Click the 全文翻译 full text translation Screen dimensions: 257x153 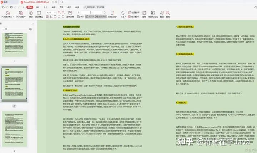pos(133,16)
